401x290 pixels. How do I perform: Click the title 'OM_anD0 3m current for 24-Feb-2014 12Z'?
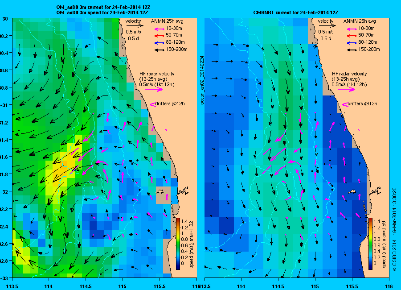point(103,7)
